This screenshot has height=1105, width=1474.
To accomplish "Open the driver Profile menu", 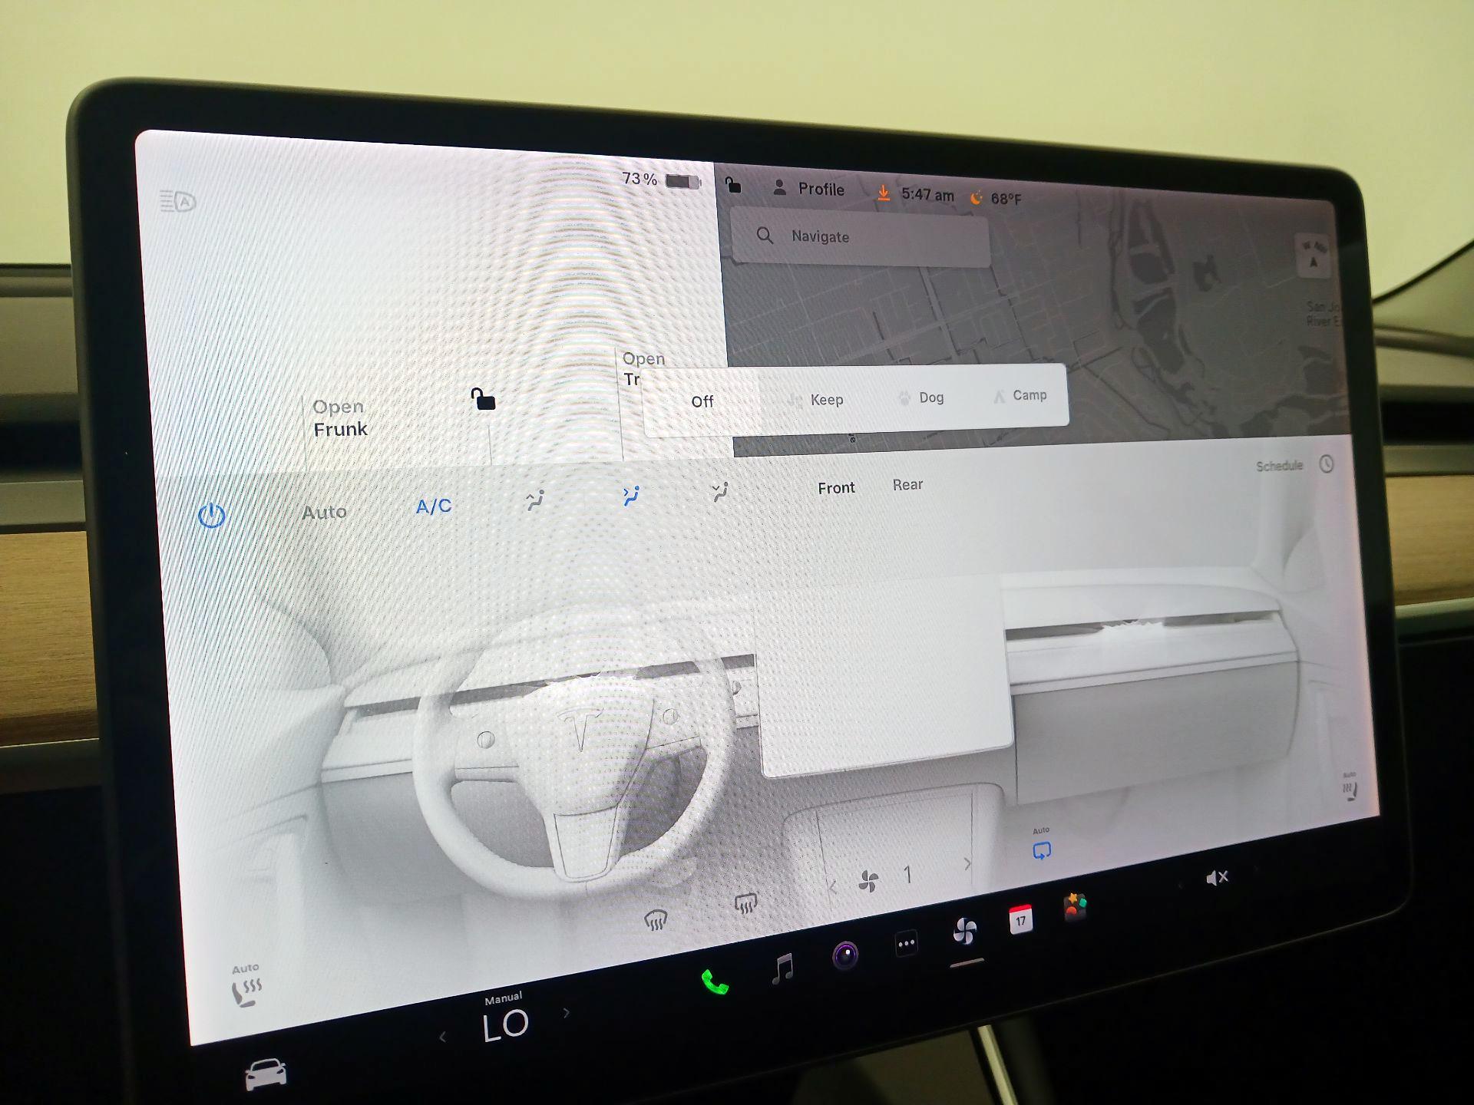I will pyautogui.click(x=808, y=189).
